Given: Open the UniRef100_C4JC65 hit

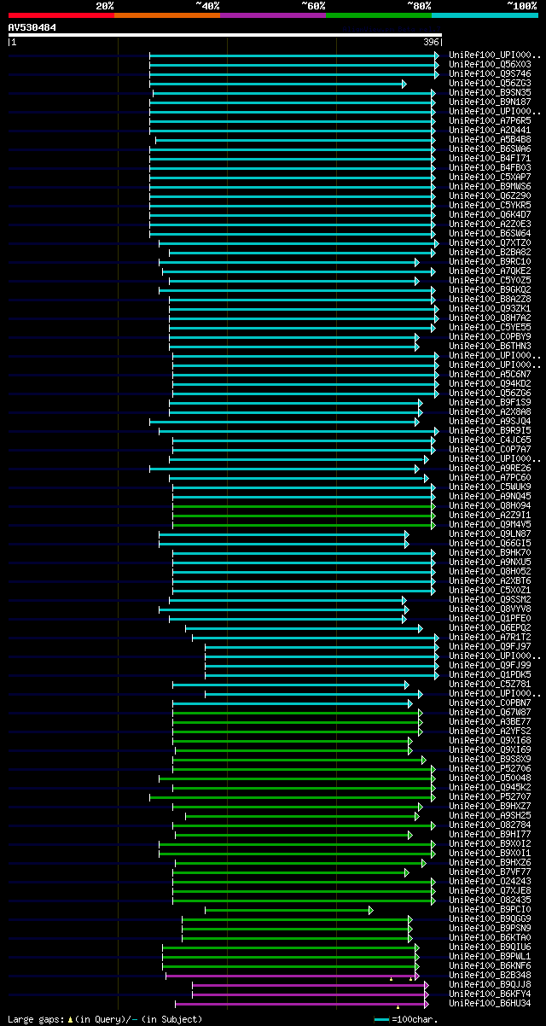Looking at the screenshot, I should [x=490, y=440].
